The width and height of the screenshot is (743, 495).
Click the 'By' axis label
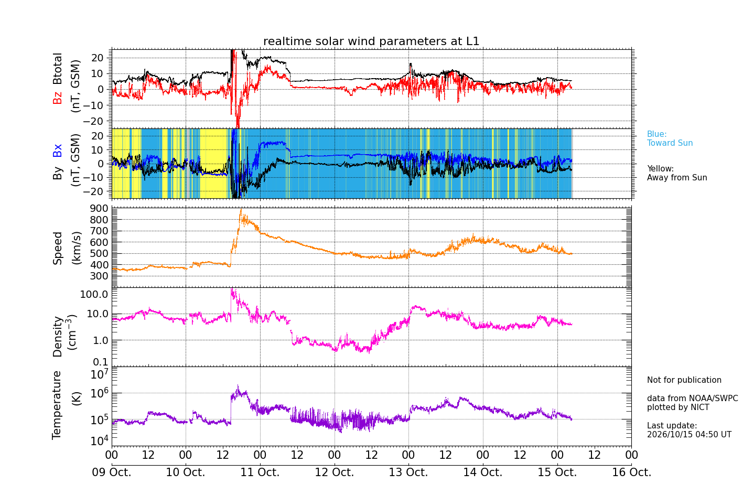(x=58, y=173)
